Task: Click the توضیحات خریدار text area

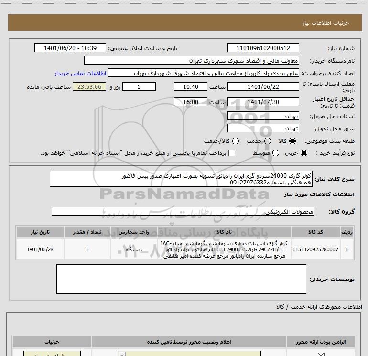Action: (181, 279)
